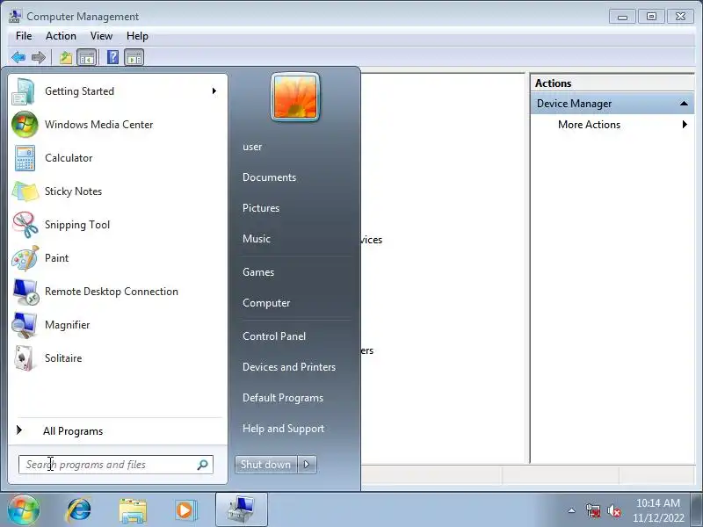Expand More Actions submenu
This screenshot has height=527, width=703.
(685, 125)
